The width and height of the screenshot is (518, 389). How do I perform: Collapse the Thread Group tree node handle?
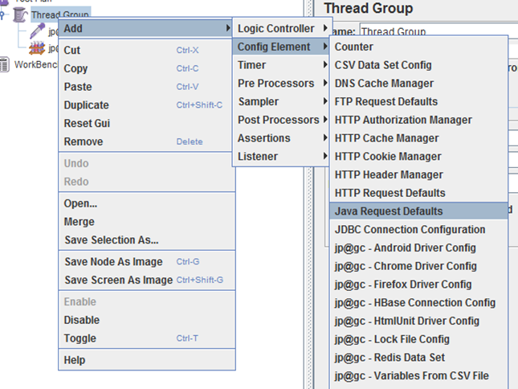(4, 14)
